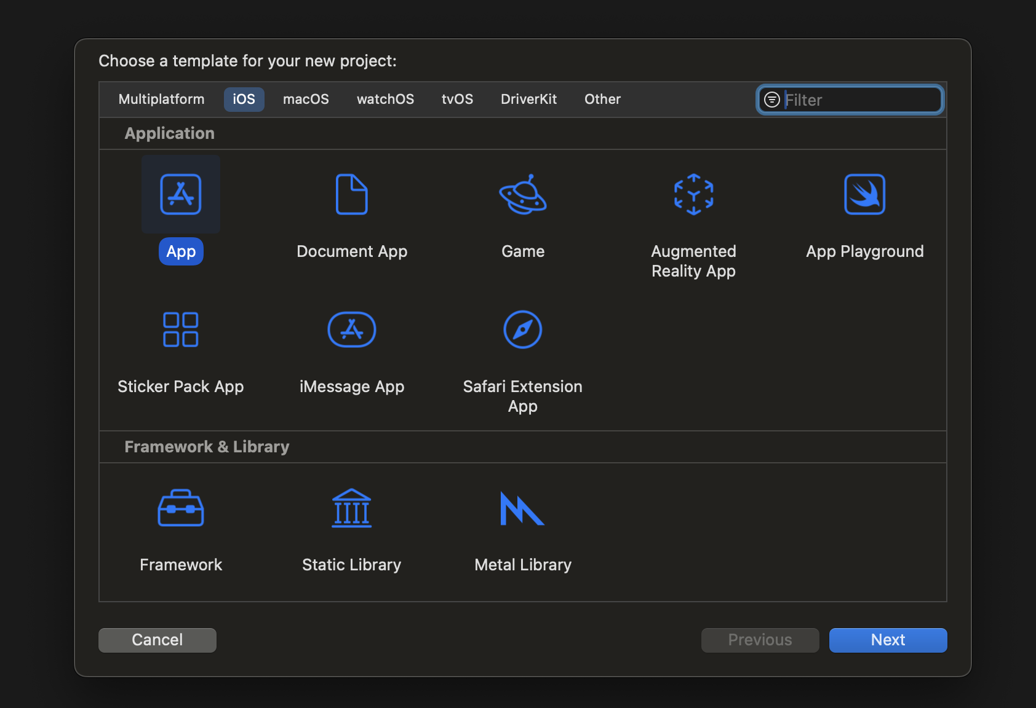
Task: Pick the Game template UFO icon
Action: tap(523, 194)
